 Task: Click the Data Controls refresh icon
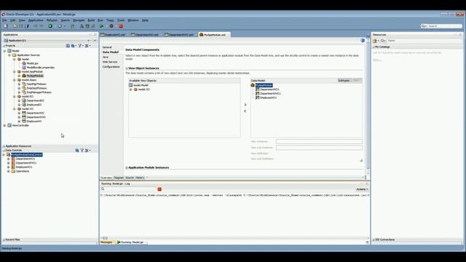tap(77, 151)
